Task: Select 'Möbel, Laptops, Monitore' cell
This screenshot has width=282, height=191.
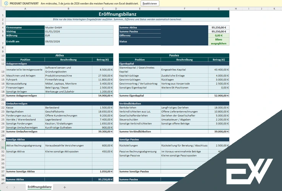Action: tap(68, 84)
